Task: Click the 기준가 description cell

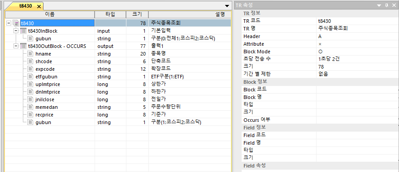Action: 190,115
